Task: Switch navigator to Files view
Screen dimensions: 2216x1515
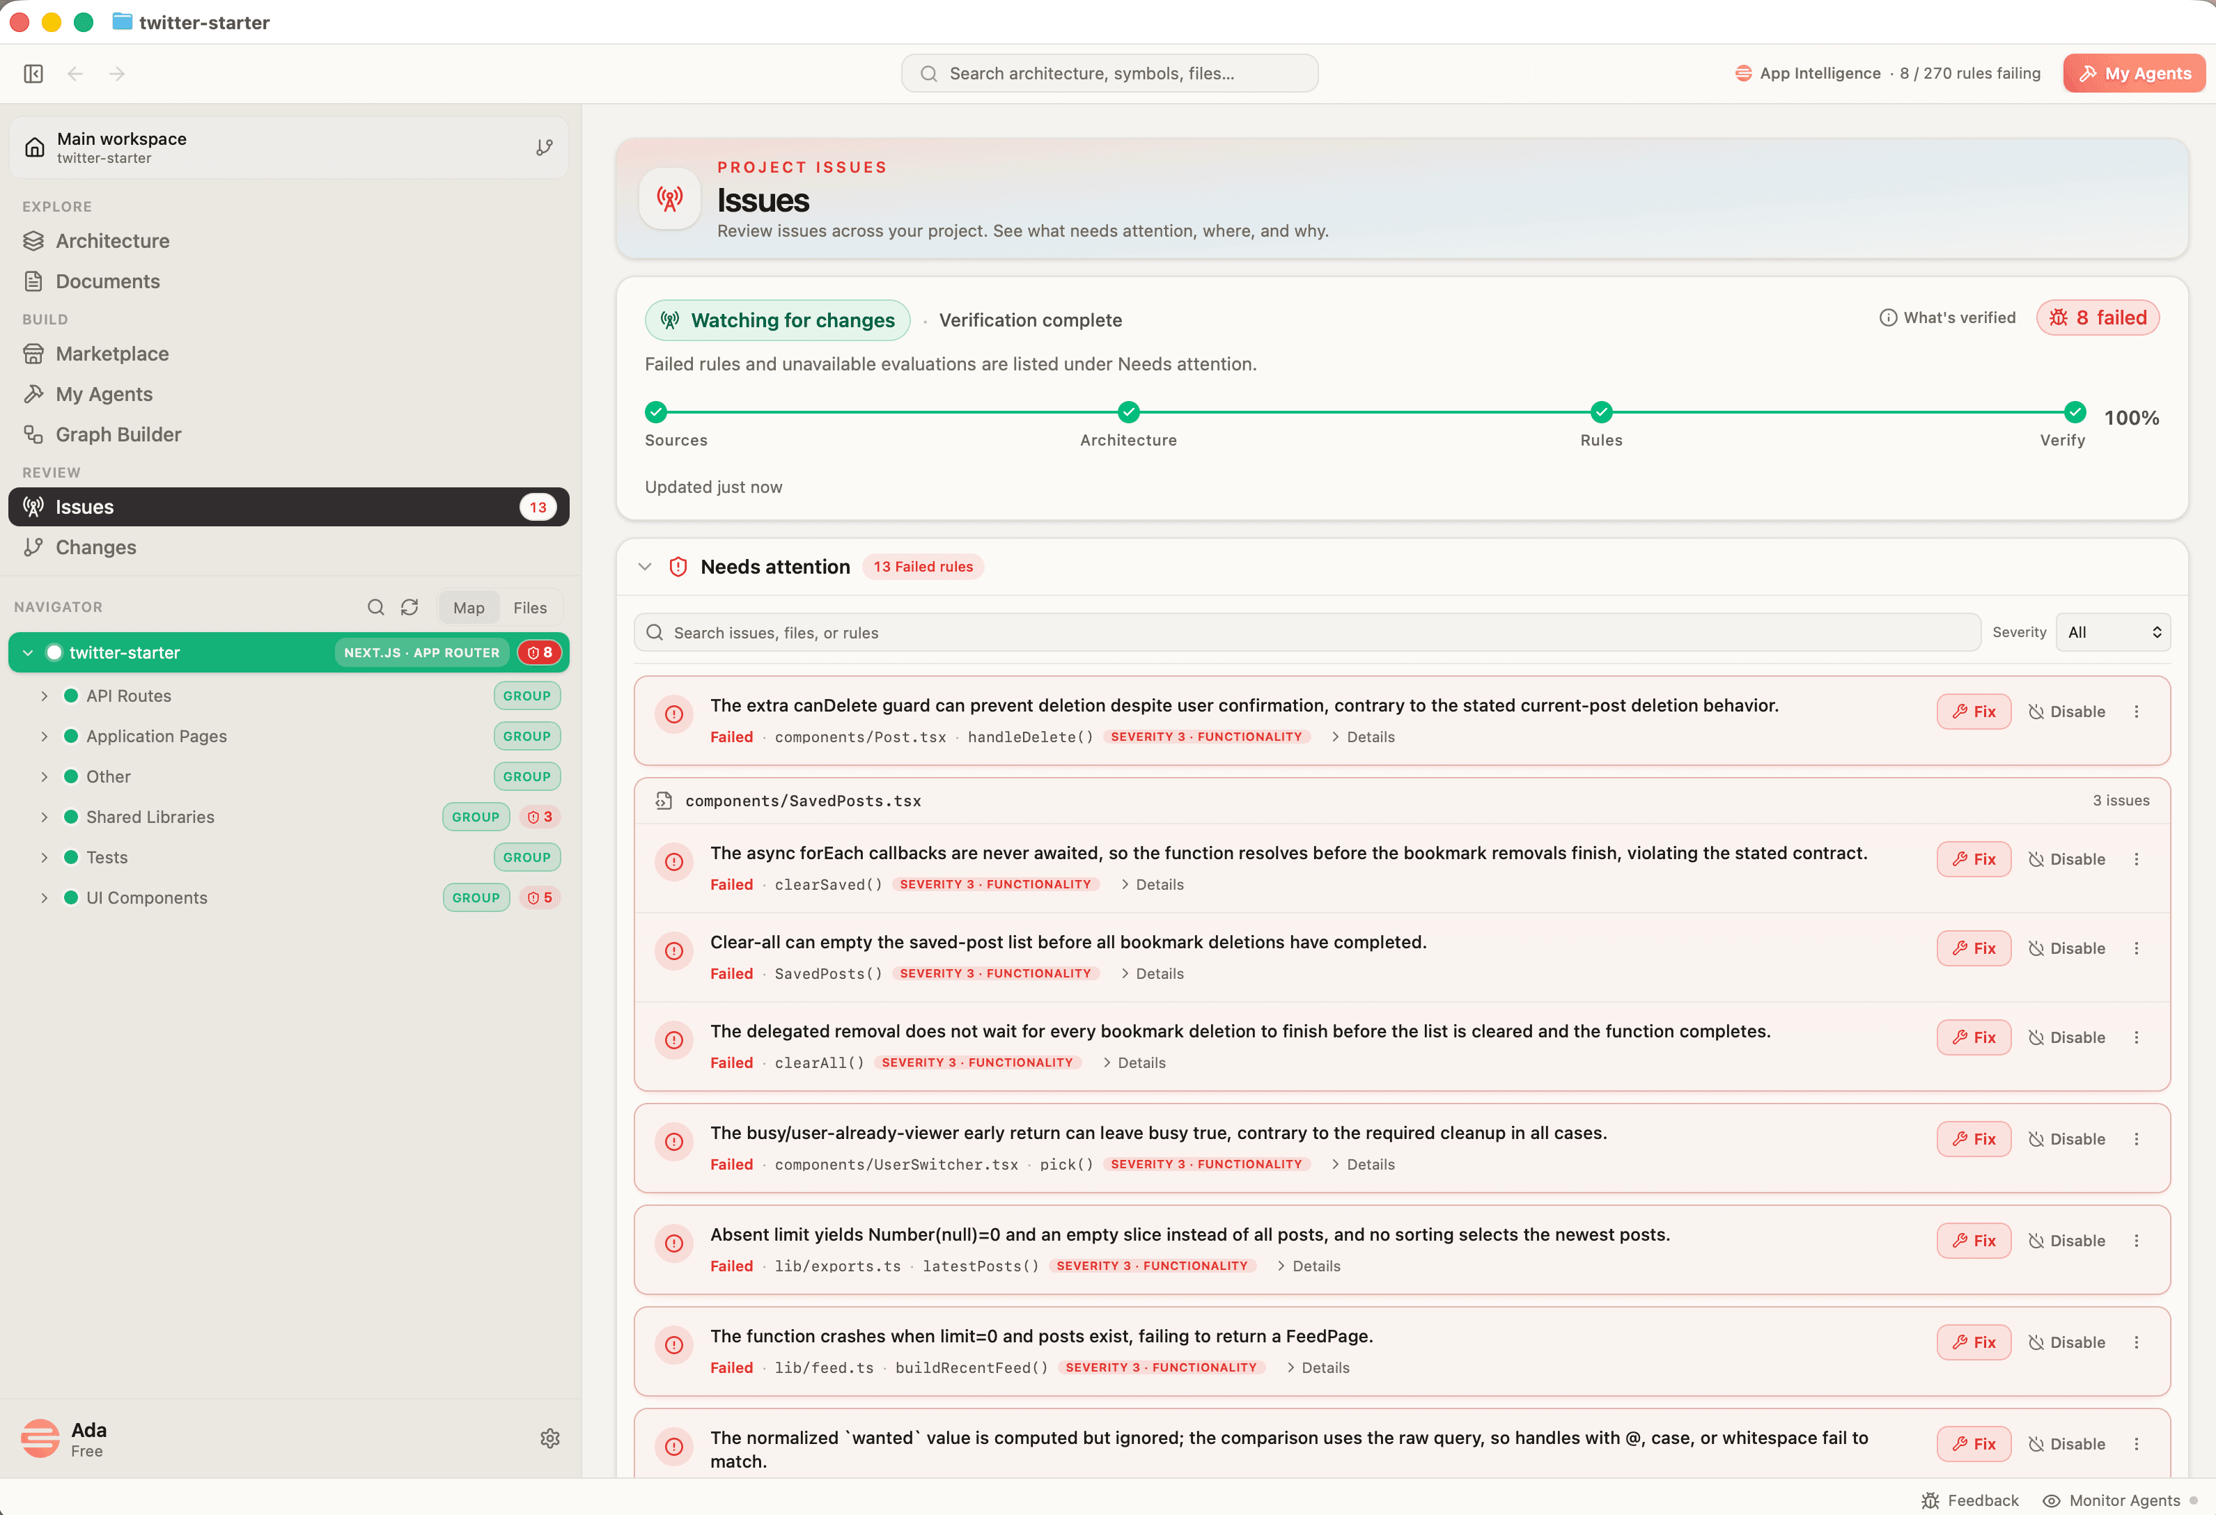Action: click(530, 607)
